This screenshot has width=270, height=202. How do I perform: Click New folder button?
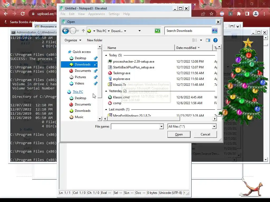[x=95, y=40]
